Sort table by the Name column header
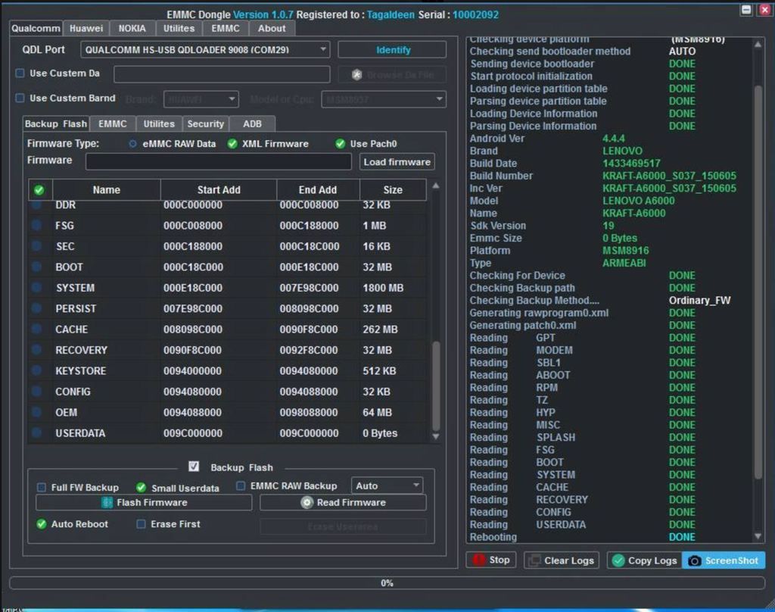The image size is (775, 612). (x=106, y=190)
